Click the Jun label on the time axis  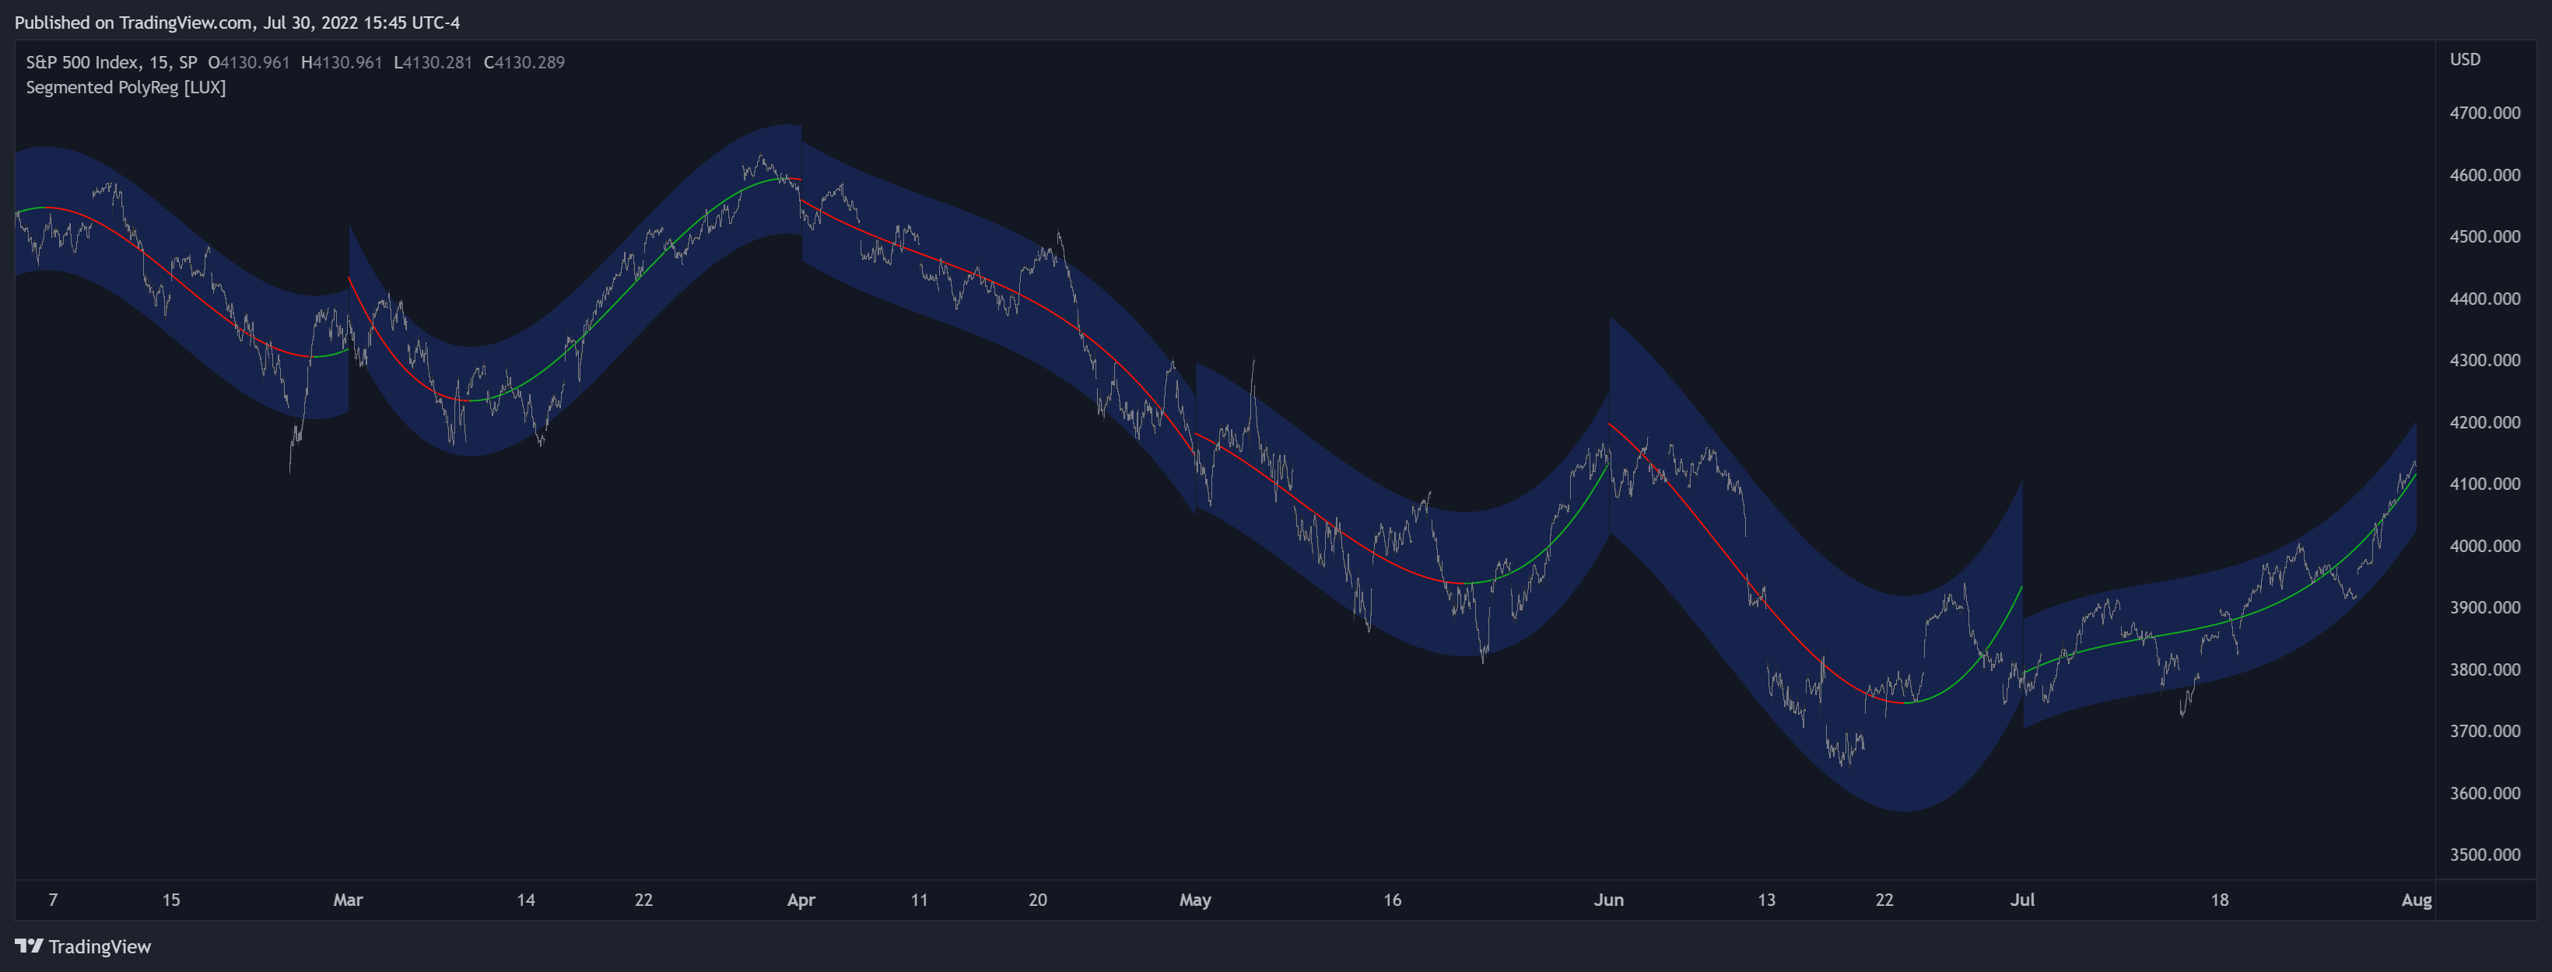click(1609, 900)
